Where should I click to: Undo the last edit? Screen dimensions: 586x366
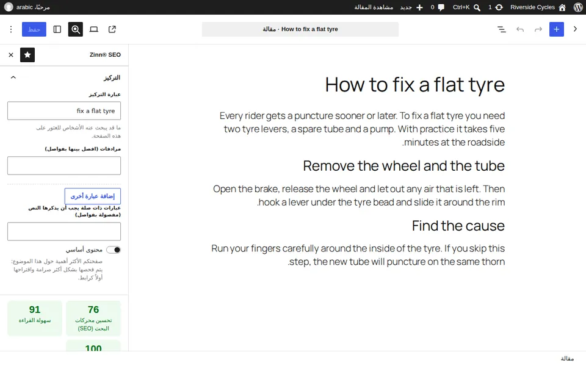tap(520, 29)
